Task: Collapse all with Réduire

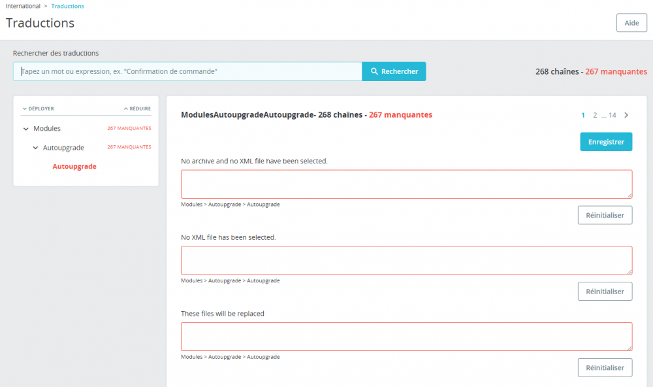Action: point(137,109)
